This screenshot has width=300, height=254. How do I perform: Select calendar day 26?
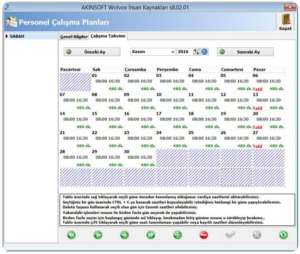coord(236,139)
